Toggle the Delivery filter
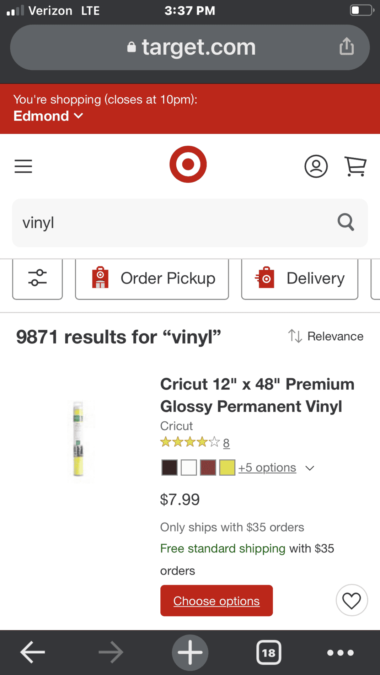Screen dimensions: 380x675 point(300,278)
